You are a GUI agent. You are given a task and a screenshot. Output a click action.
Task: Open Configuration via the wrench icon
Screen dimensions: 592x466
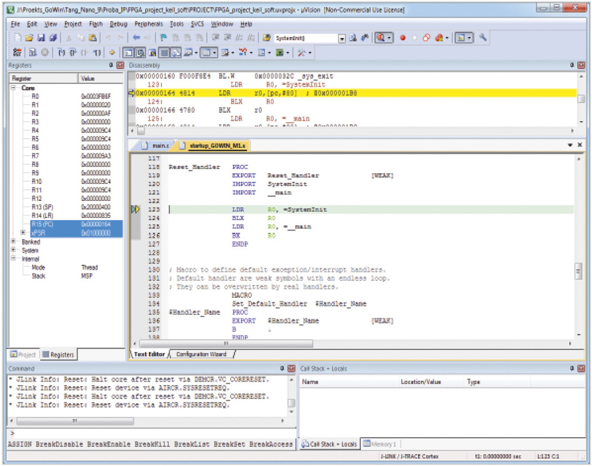click(483, 38)
